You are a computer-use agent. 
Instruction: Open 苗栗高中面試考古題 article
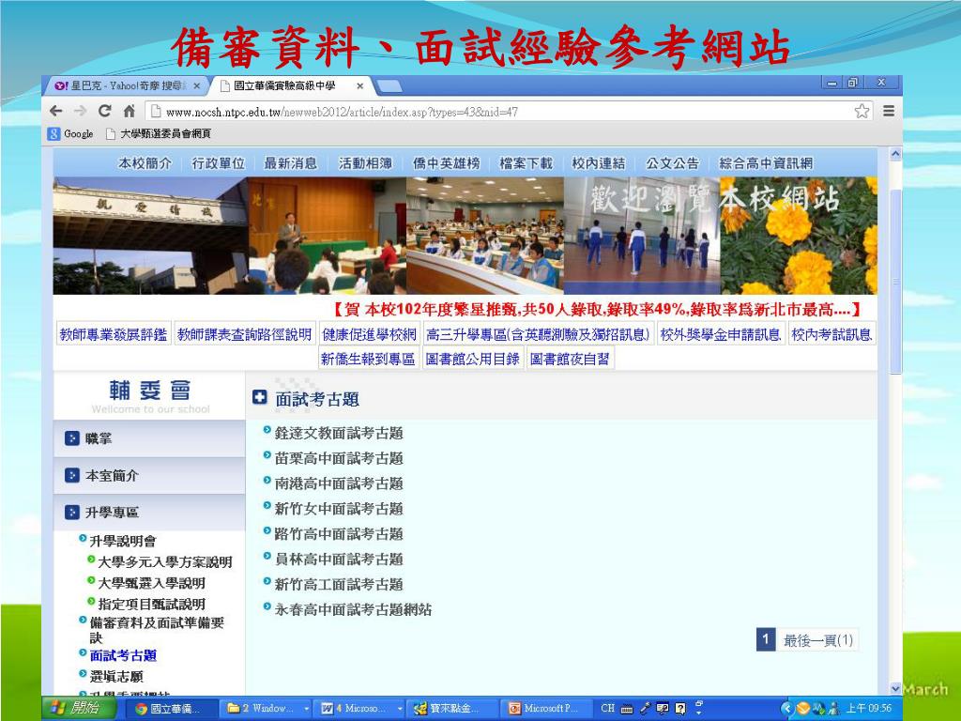pyautogui.click(x=338, y=458)
